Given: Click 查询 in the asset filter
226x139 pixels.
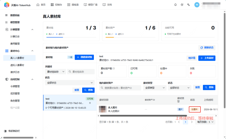Looking at the screenshot, I should pyautogui.click(x=209, y=87).
